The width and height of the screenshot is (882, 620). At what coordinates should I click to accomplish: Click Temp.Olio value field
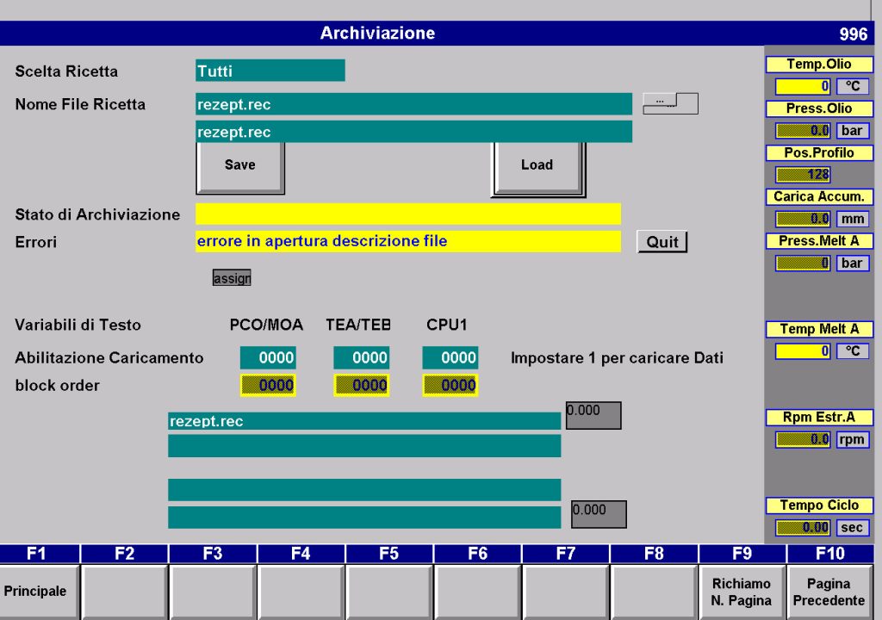(x=803, y=86)
